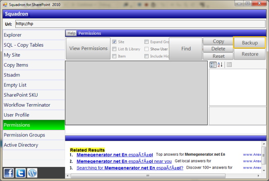Enable the Show User checkbox
Viewport: 269px width, 181px height.
[x=147, y=49]
